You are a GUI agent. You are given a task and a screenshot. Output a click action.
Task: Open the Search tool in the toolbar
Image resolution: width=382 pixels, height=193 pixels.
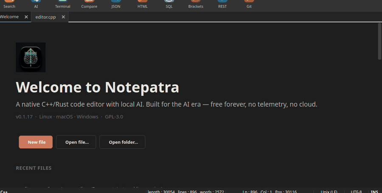[x=9, y=5]
